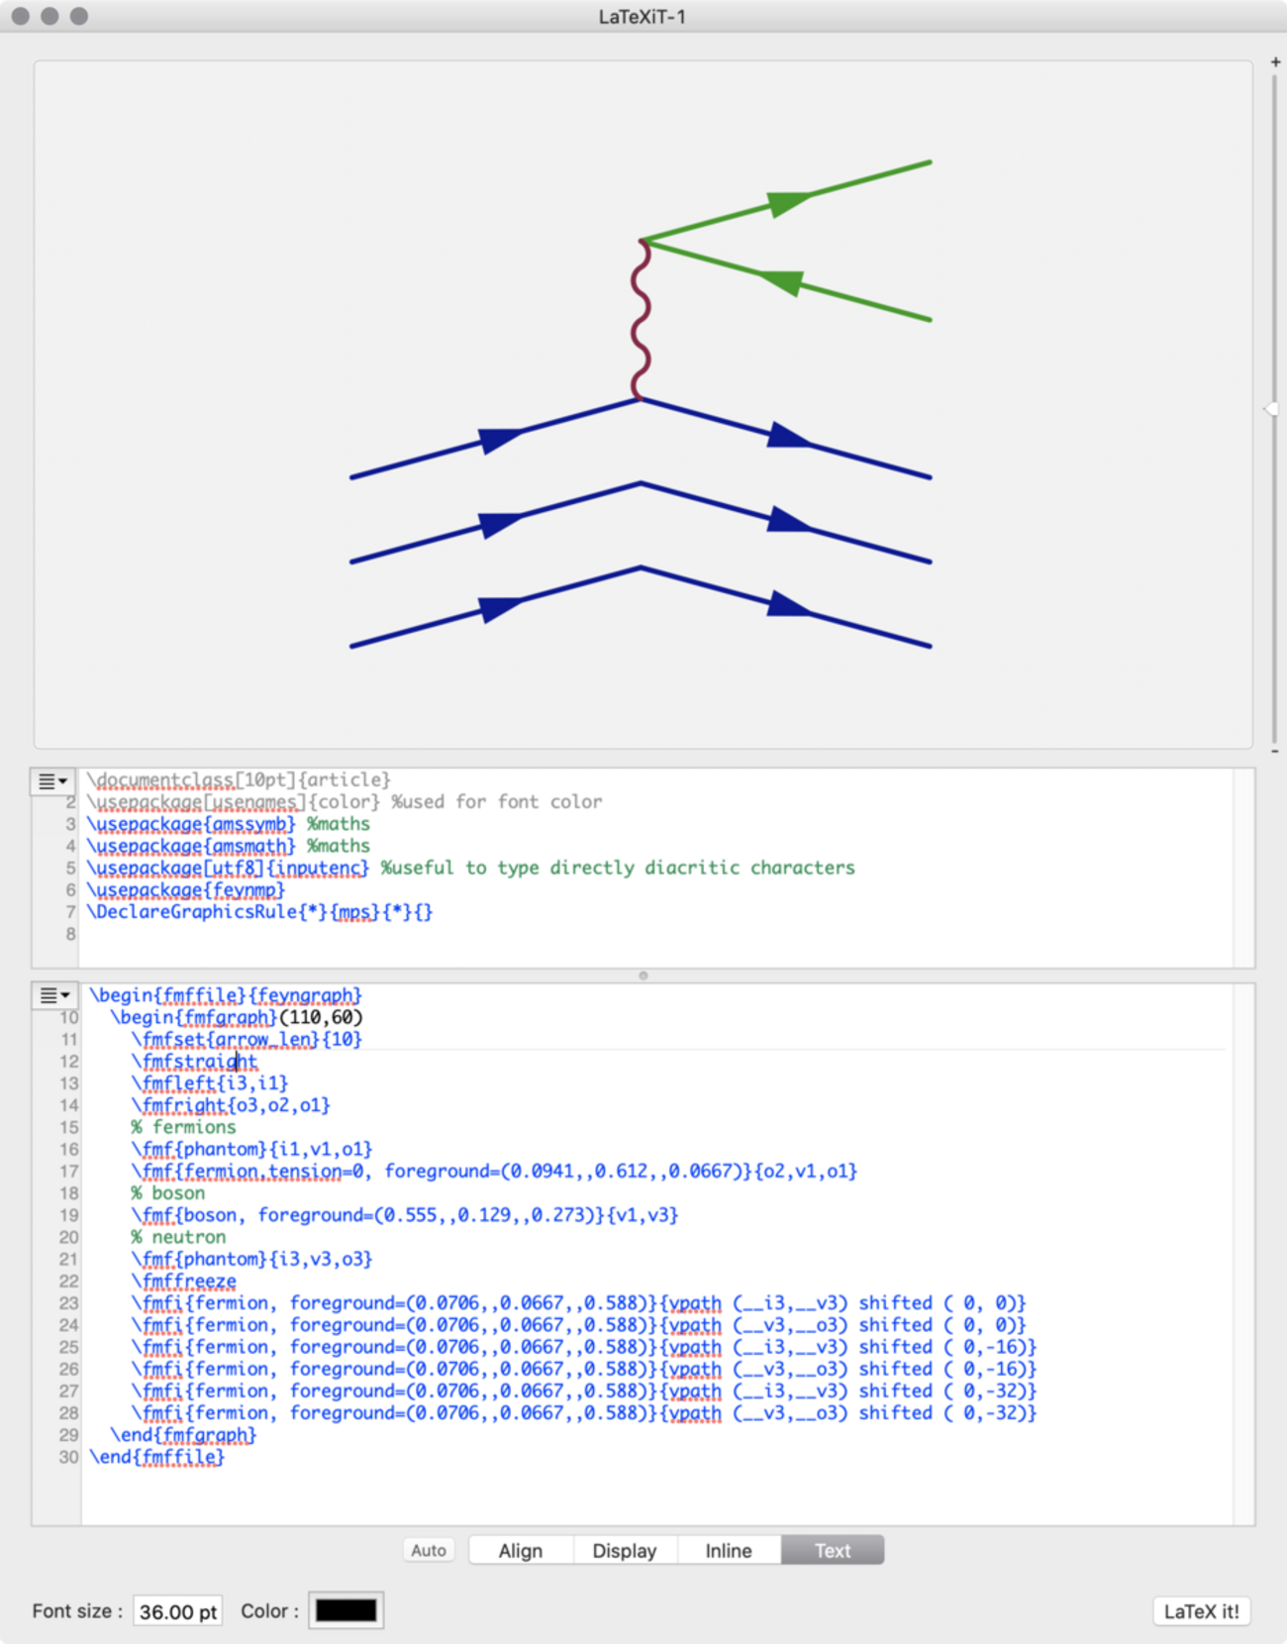The height and width of the screenshot is (1644, 1287).
Task: Click the plus icon above the zoom slider
Action: (1275, 61)
